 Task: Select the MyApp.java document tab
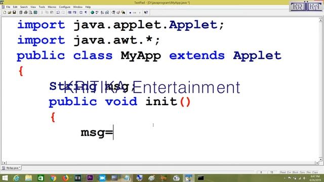pyautogui.click(x=11, y=168)
